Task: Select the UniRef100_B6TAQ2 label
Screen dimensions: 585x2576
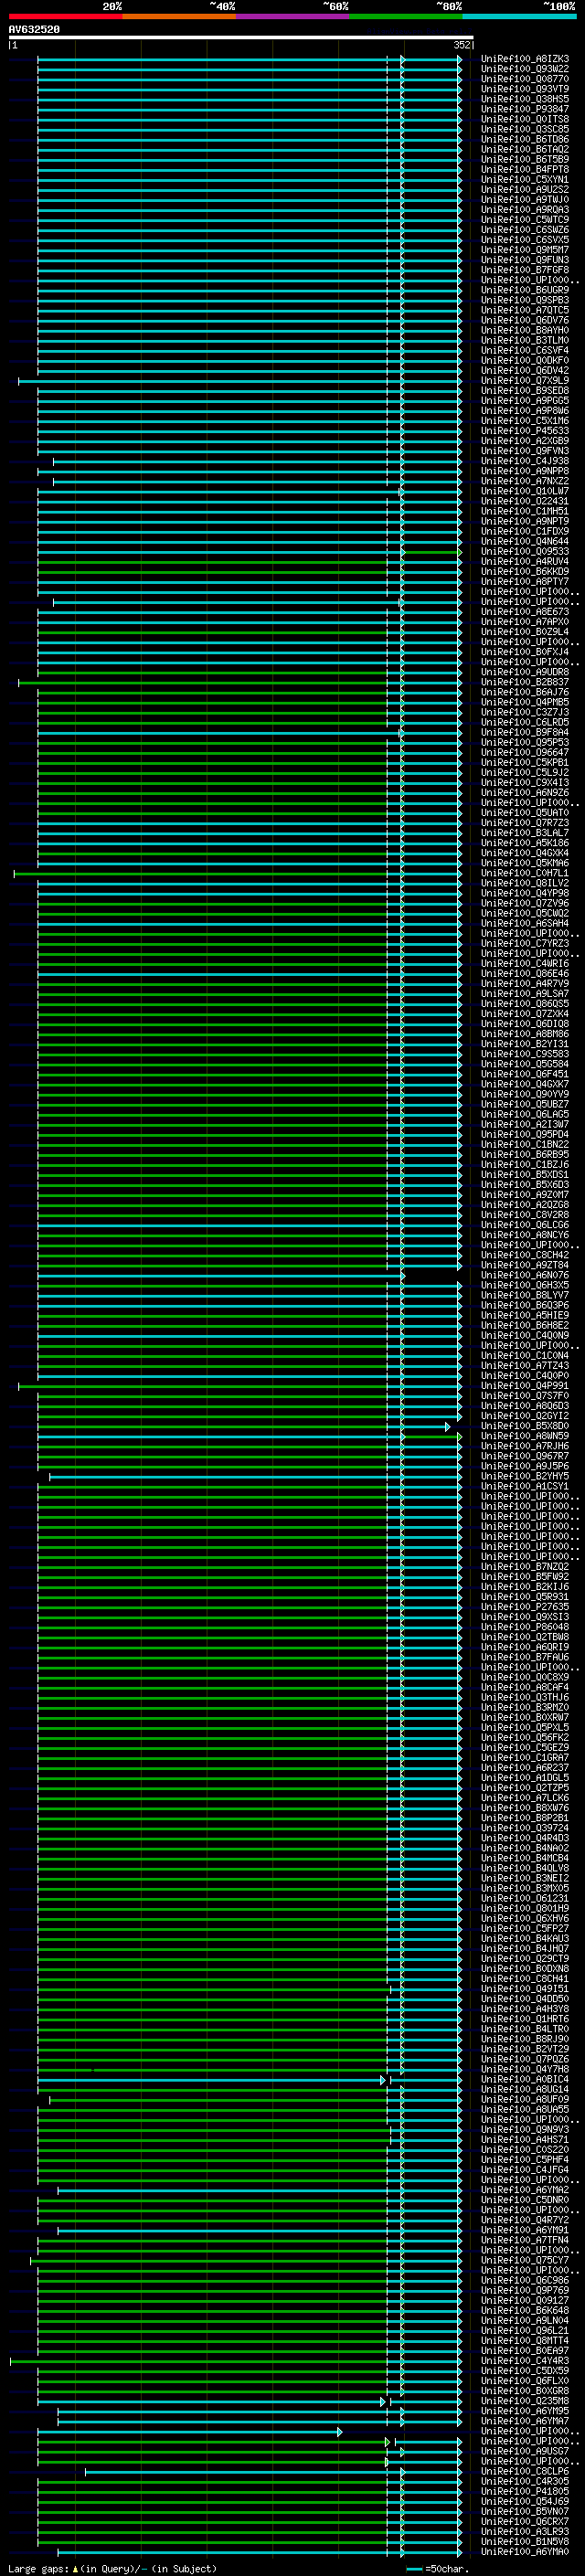Action: (525, 149)
